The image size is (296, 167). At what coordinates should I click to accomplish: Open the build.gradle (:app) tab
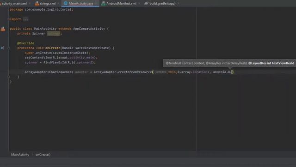point(162,3)
